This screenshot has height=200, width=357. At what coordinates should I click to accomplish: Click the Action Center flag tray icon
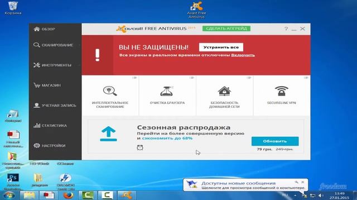coord(305,195)
